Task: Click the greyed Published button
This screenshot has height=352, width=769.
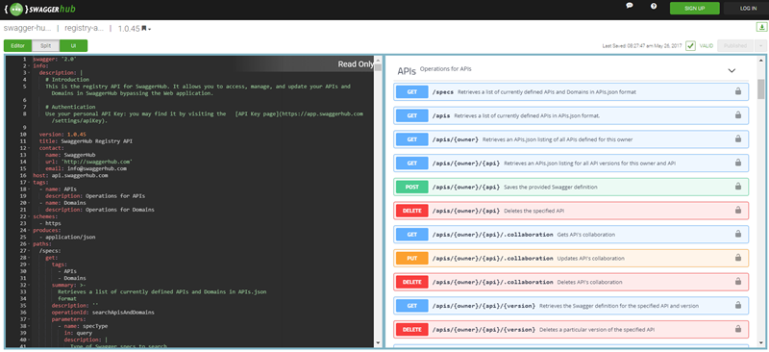Action: click(x=736, y=45)
